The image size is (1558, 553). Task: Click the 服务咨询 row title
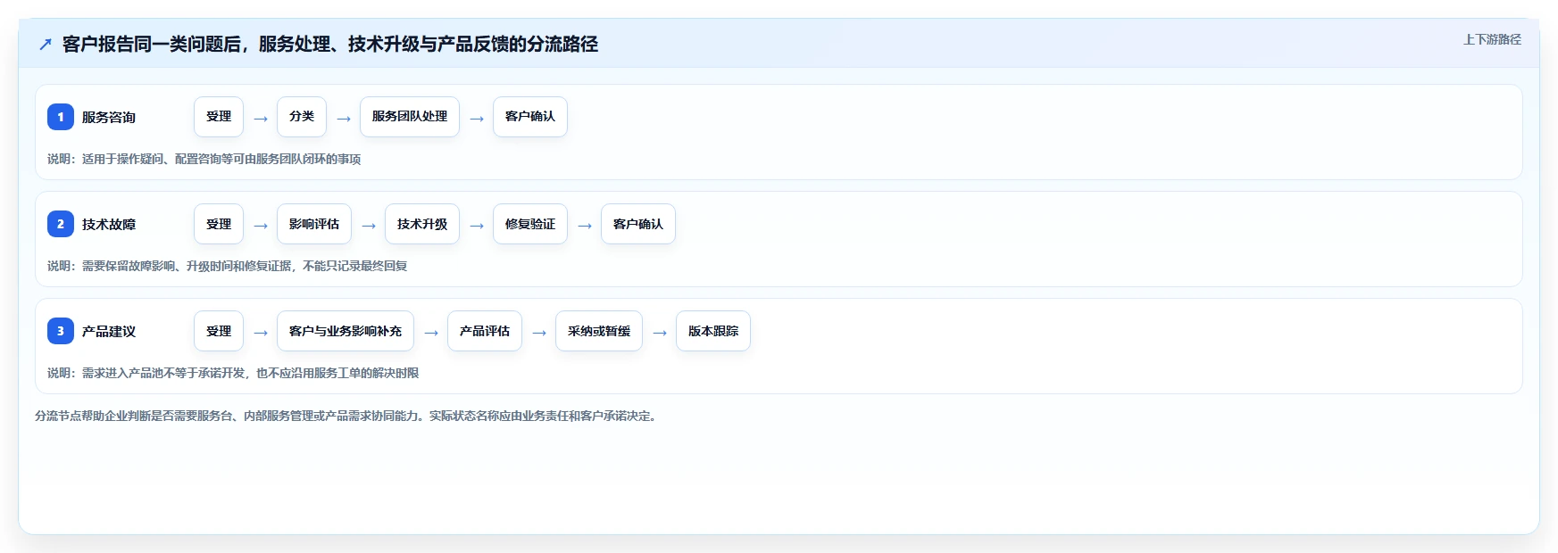109,118
